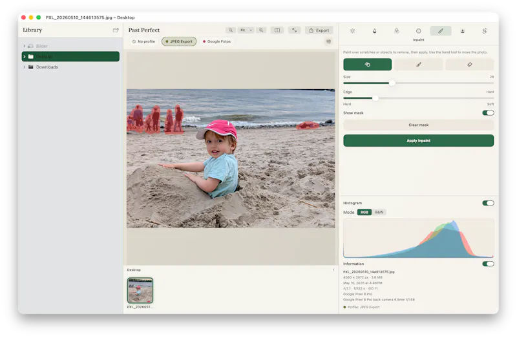Click the 'May 10, 2026' date line

363,283
